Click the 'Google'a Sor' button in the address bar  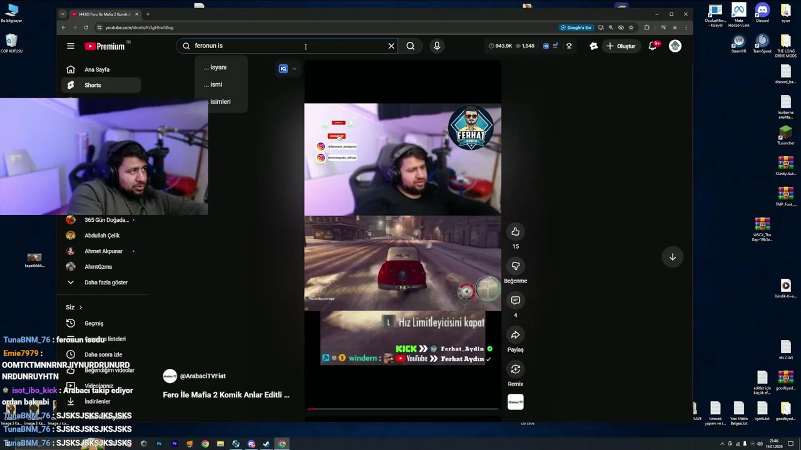click(x=576, y=27)
